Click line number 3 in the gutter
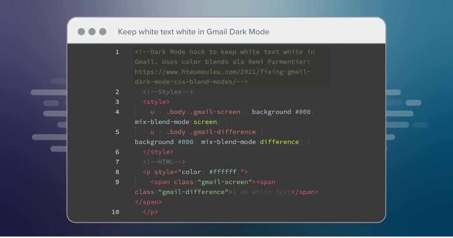 [x=117, y=102]
